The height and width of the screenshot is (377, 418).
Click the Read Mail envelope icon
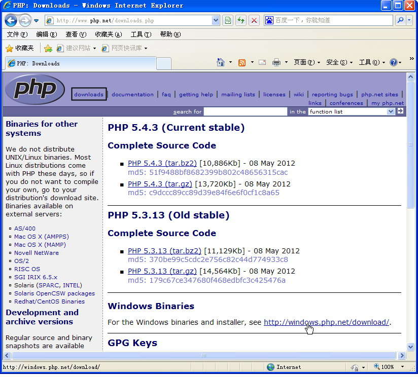(263, 62)
